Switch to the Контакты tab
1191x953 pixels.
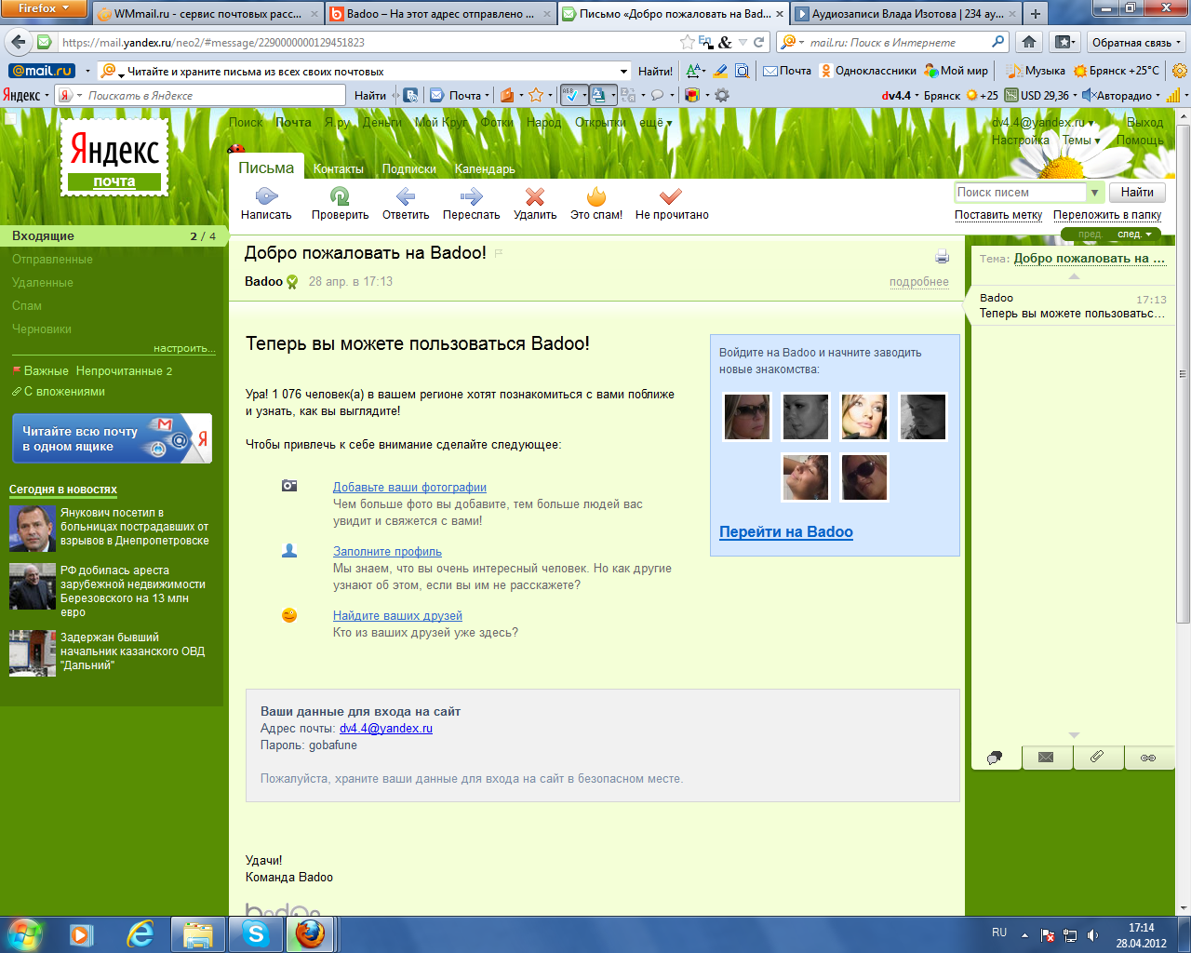[339, 169]
